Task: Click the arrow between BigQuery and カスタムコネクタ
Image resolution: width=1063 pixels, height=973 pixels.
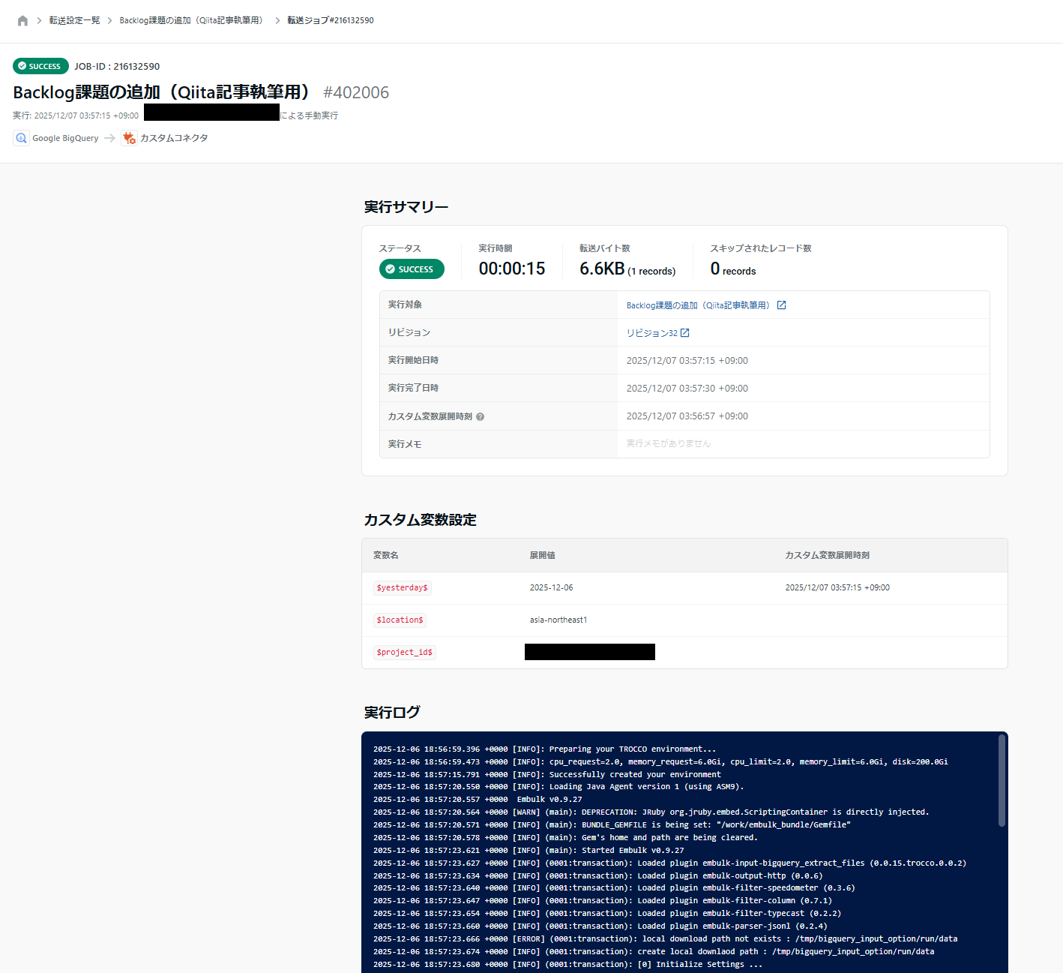Action: (109, 138)
